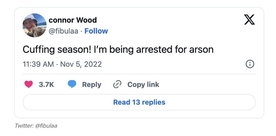Click the 'connor Wood' display name
The image size is (276, 136).
tap(73, 20)
